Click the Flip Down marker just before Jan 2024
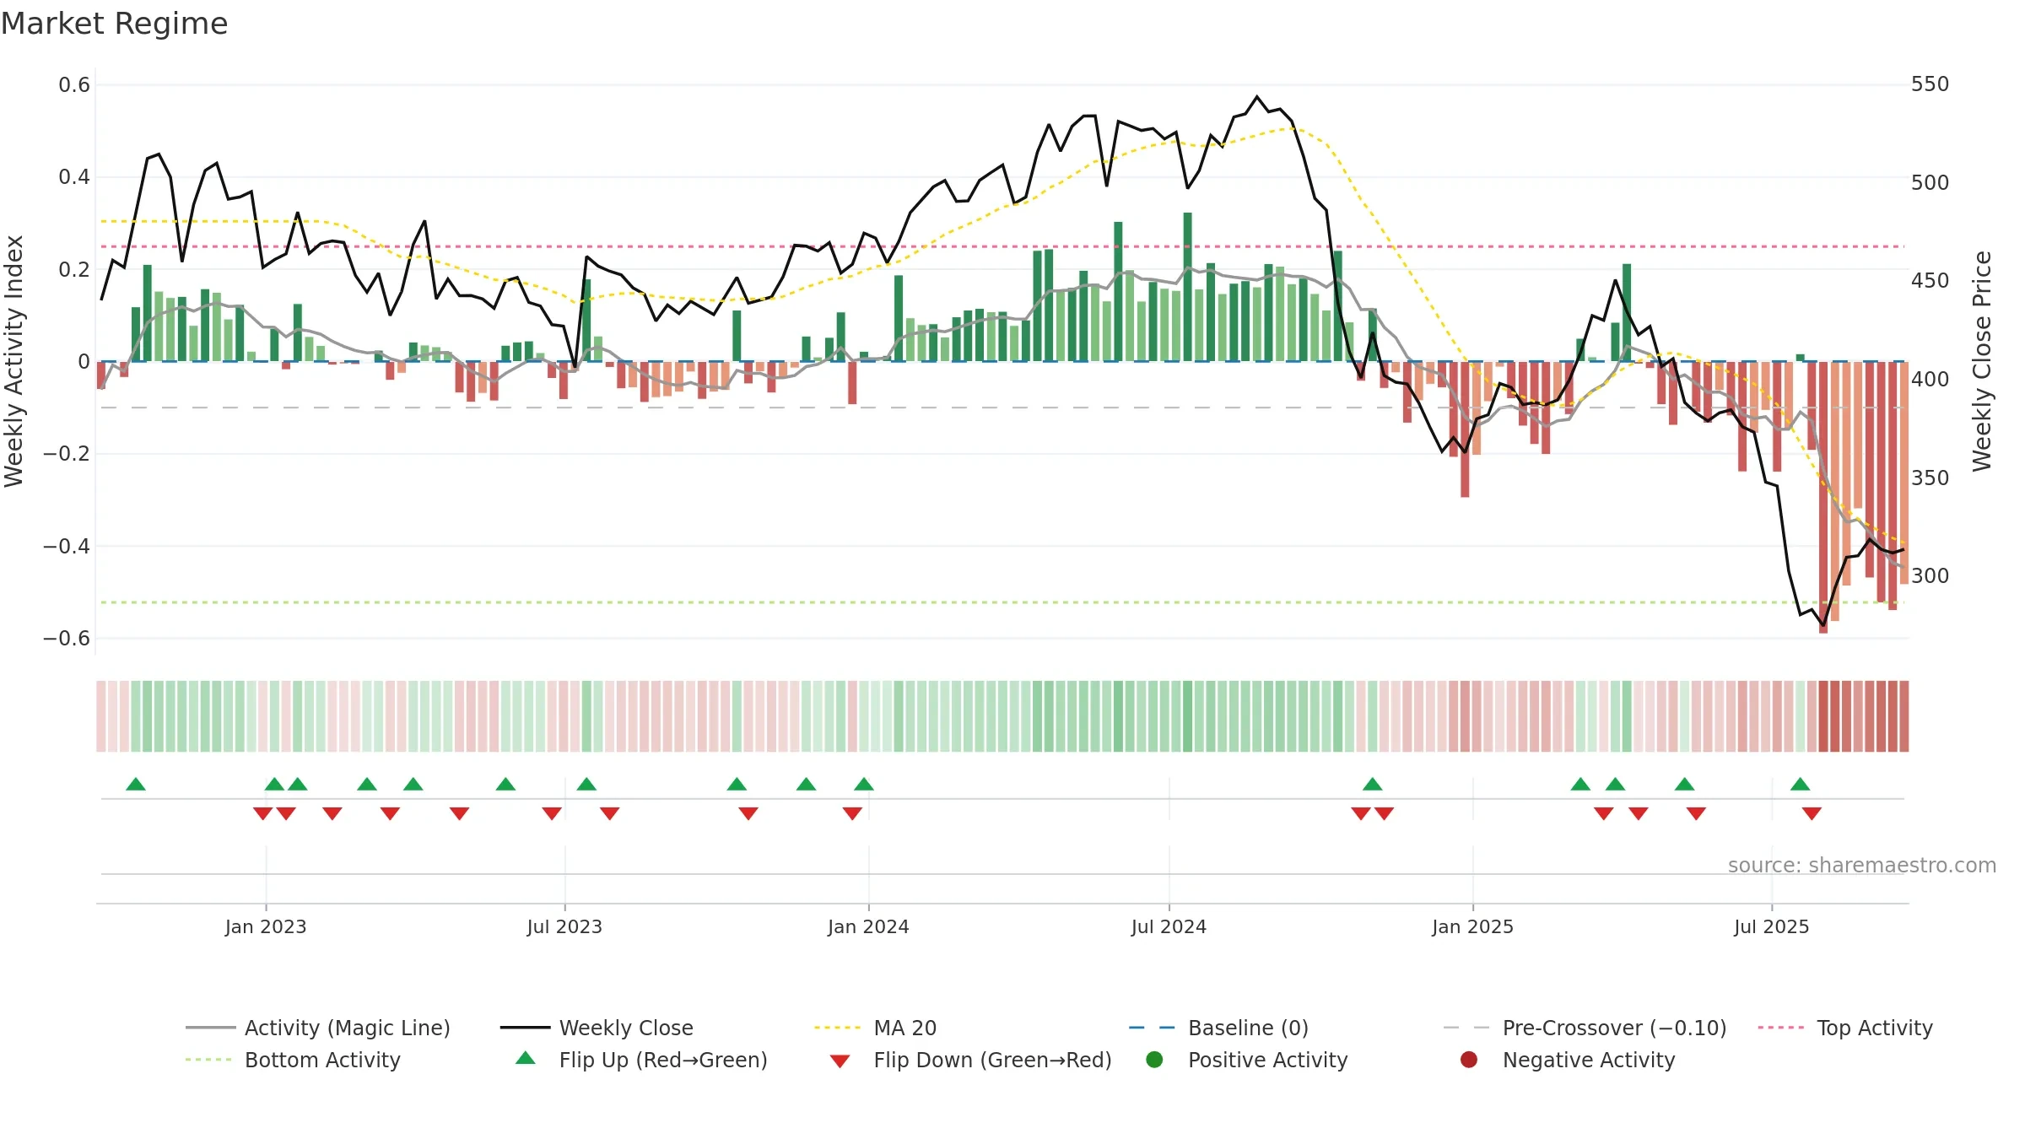Viewport: 2025px width, 1139px height. 852,813
